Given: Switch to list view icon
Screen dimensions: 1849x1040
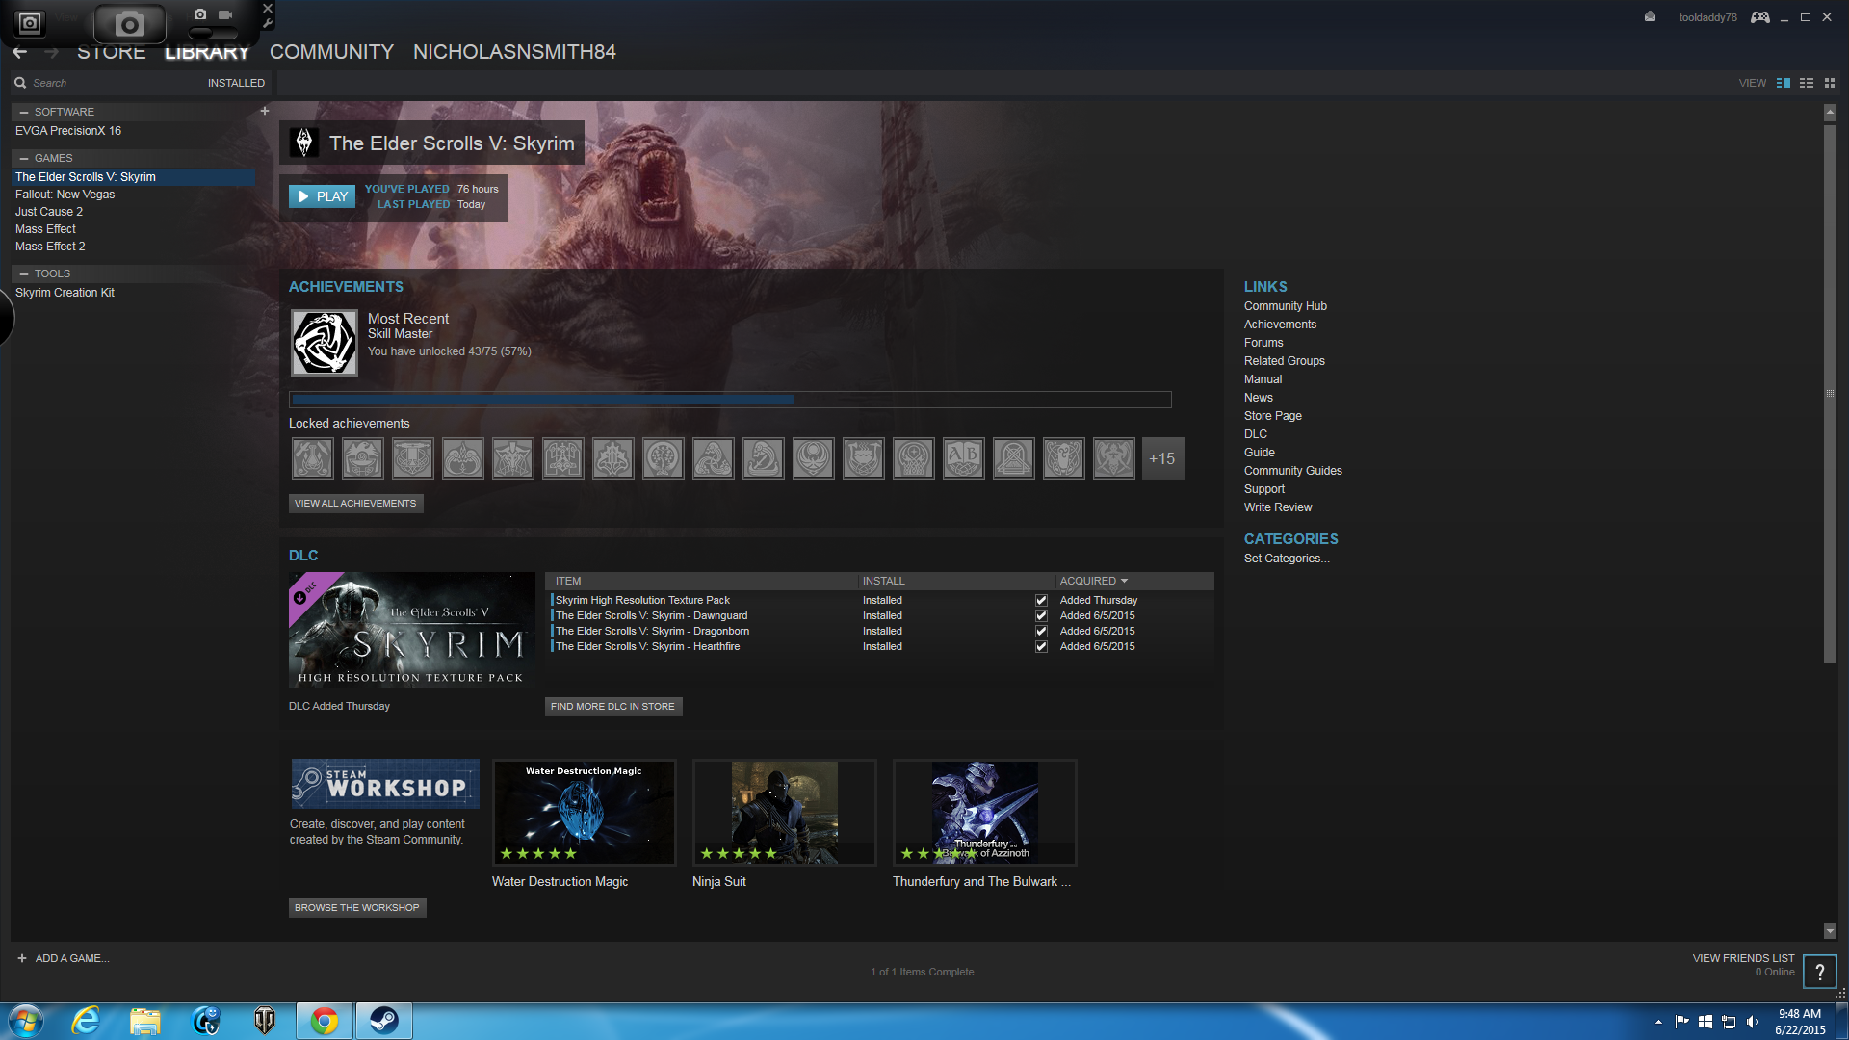Looking at the screenshot, I should [x=1807, y=83].
